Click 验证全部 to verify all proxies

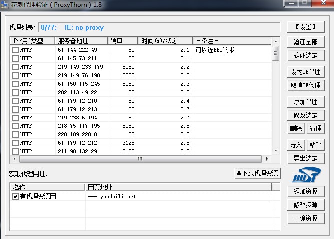[306, 42]
